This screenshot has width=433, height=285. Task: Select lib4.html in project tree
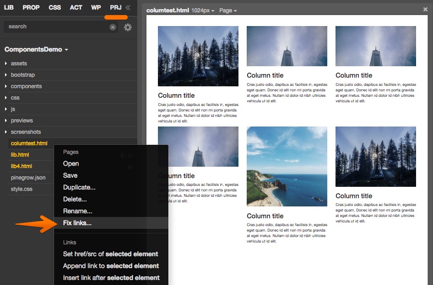pyautogui.click(x=21, y=166)
